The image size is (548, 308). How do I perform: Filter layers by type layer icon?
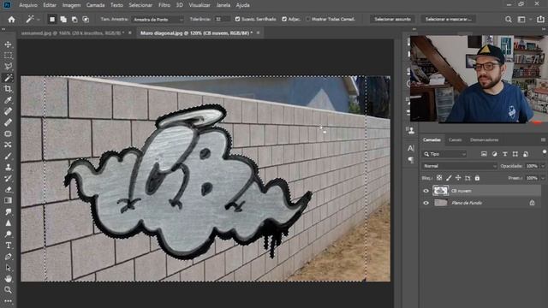click(x=505, y=154)
